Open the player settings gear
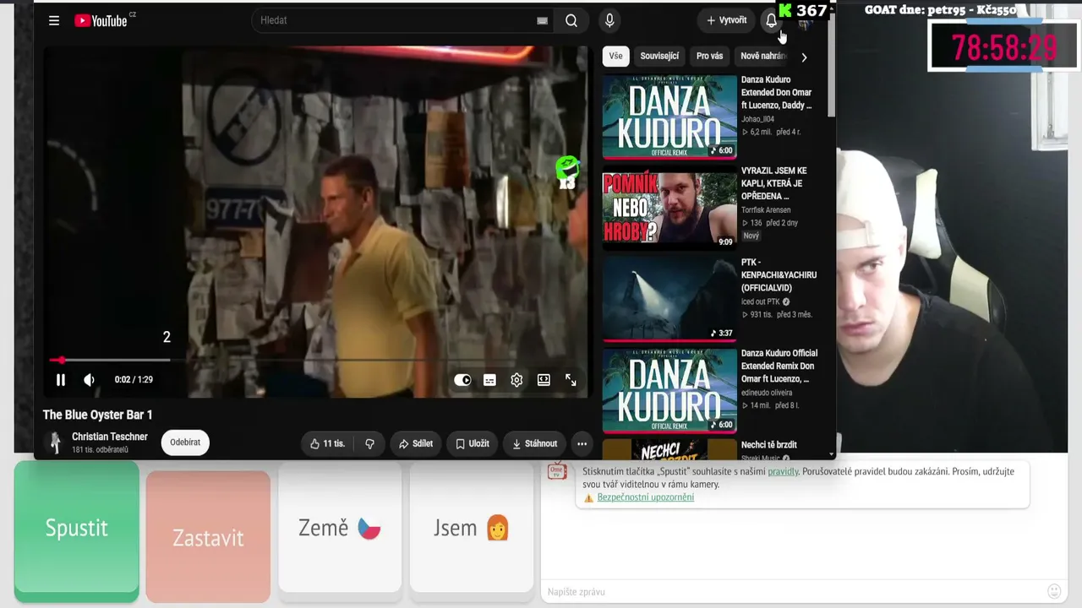 point(516,380)
